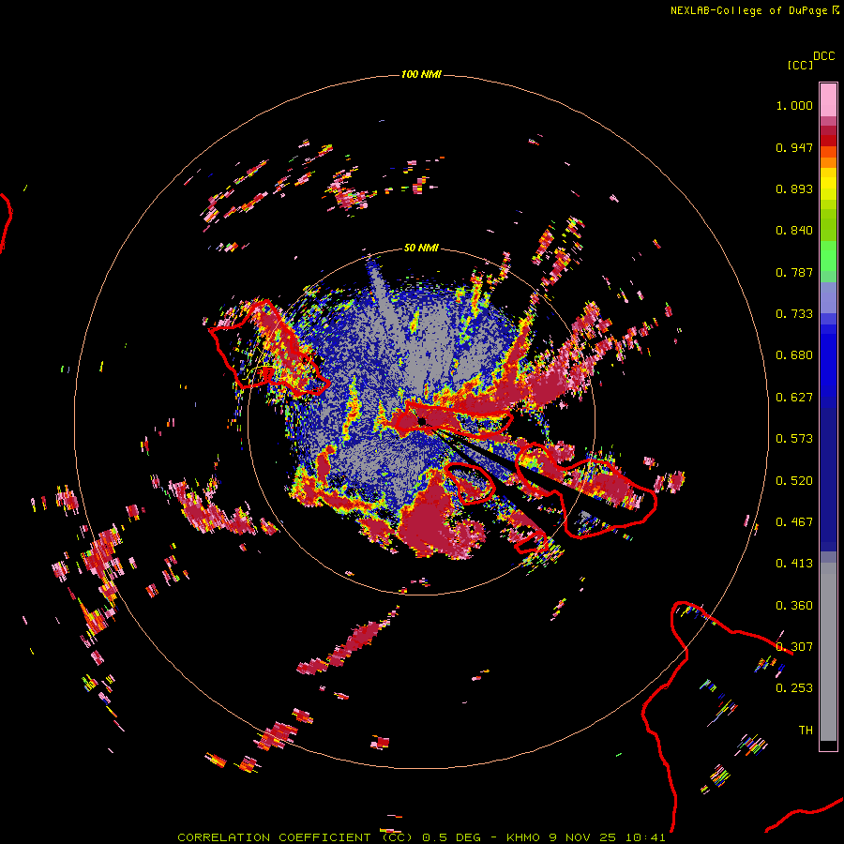Click the 1.000 value on the color scale
Screen dimensions: 844x844
coord(794,105)
